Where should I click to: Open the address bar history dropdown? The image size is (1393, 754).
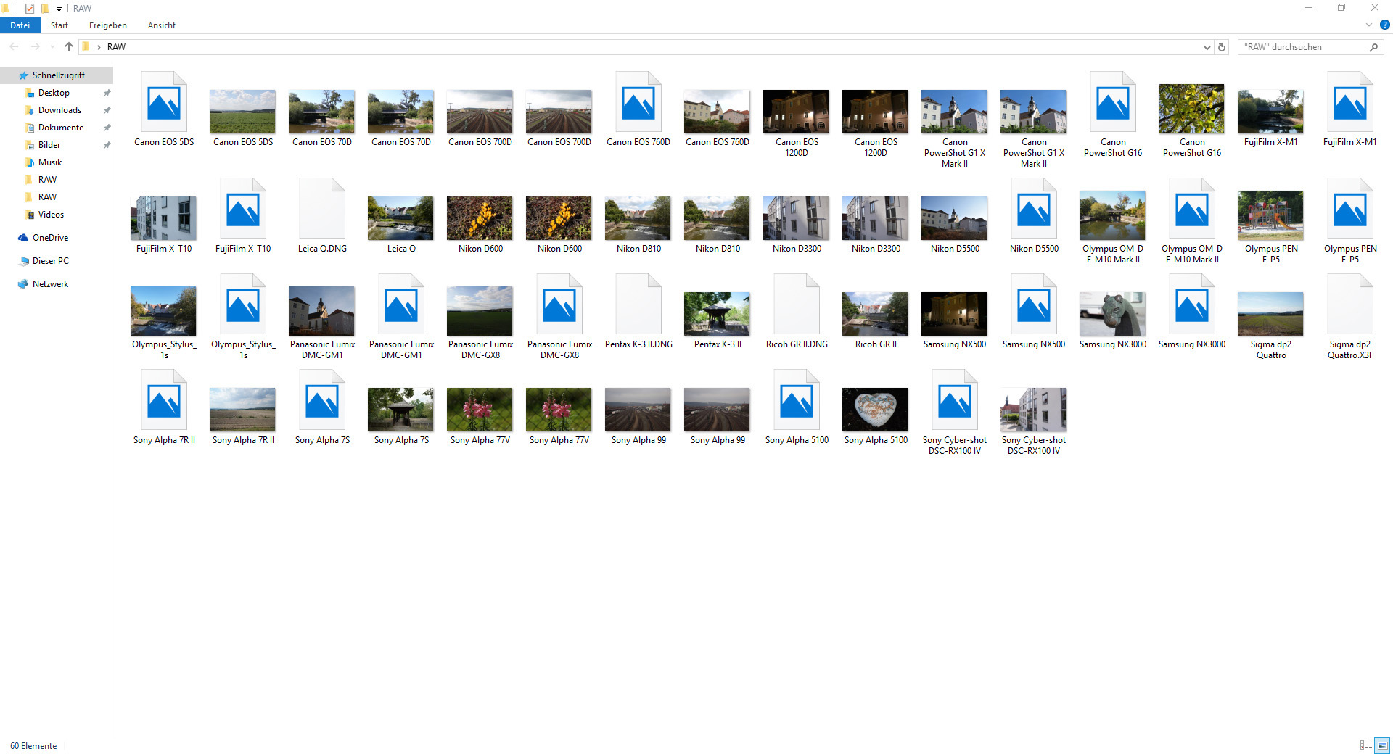[x=1207, y=47]
